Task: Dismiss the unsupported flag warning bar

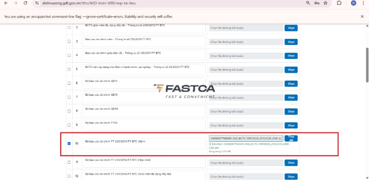Action: 362,16
